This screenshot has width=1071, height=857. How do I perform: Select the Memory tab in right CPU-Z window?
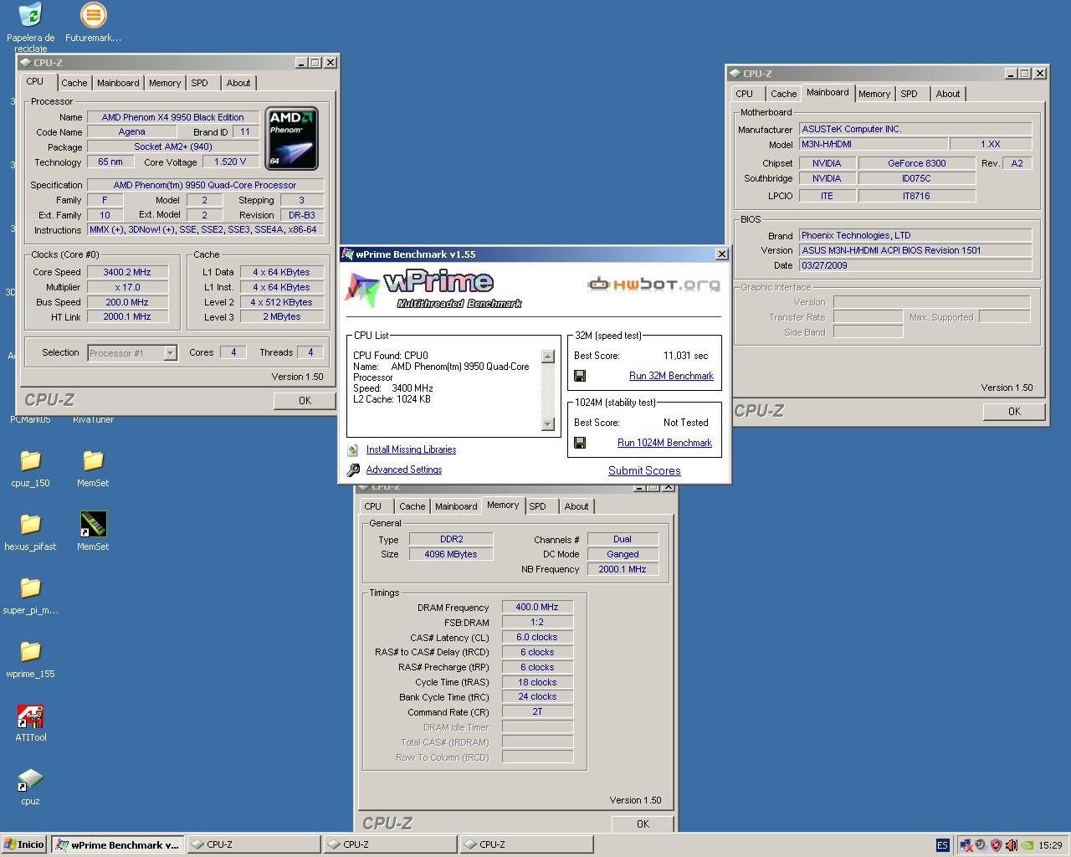[x=874, y=94]
